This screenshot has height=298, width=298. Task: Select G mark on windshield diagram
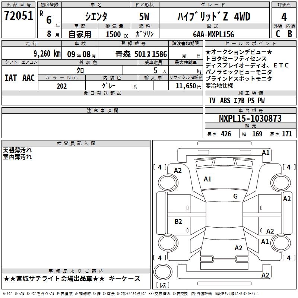[235, 196]
